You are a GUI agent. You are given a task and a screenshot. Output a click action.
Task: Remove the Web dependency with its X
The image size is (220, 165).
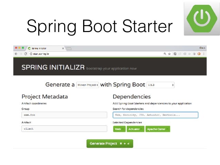(123, 129)
